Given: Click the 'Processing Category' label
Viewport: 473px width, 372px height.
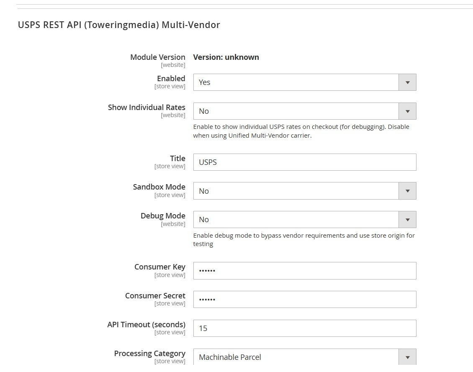Looking at the screenshot, I should pyautogui.click(x=149, y=353).
